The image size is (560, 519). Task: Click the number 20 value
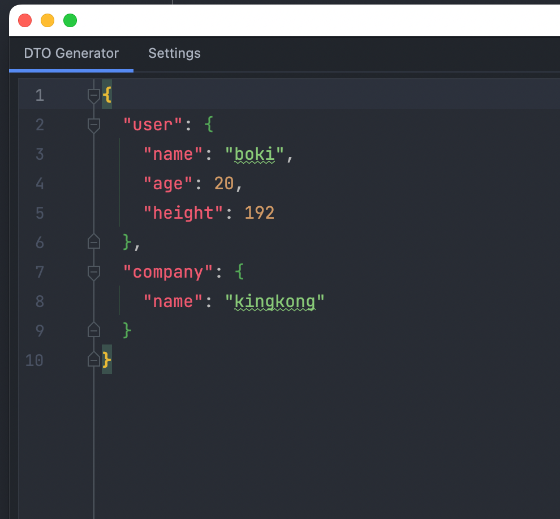(x=224, y=184)
